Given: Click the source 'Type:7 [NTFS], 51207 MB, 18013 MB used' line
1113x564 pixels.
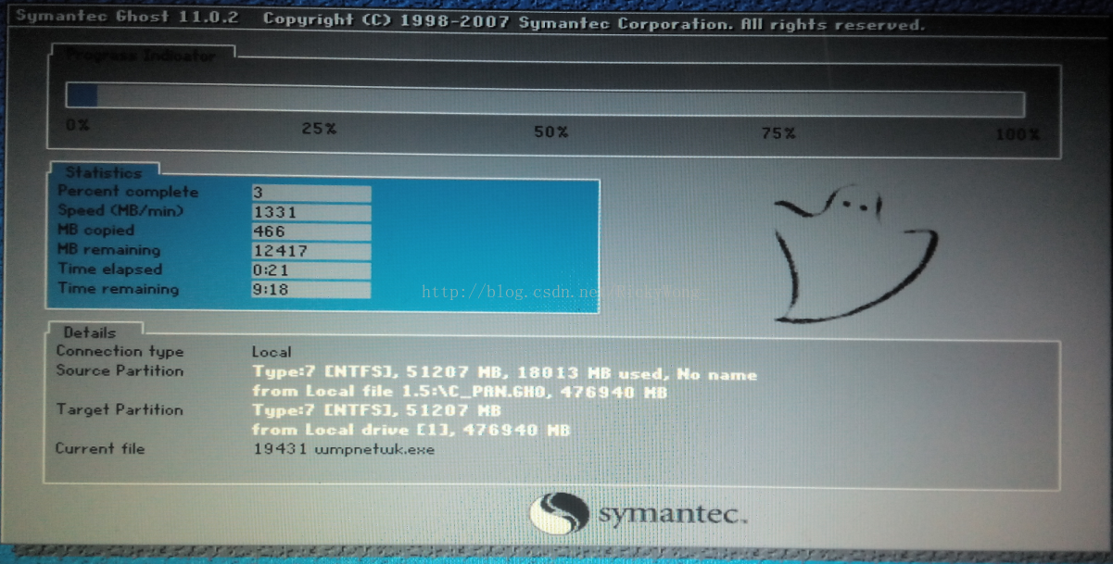Looking at the screenshot, I should point(504,374).
